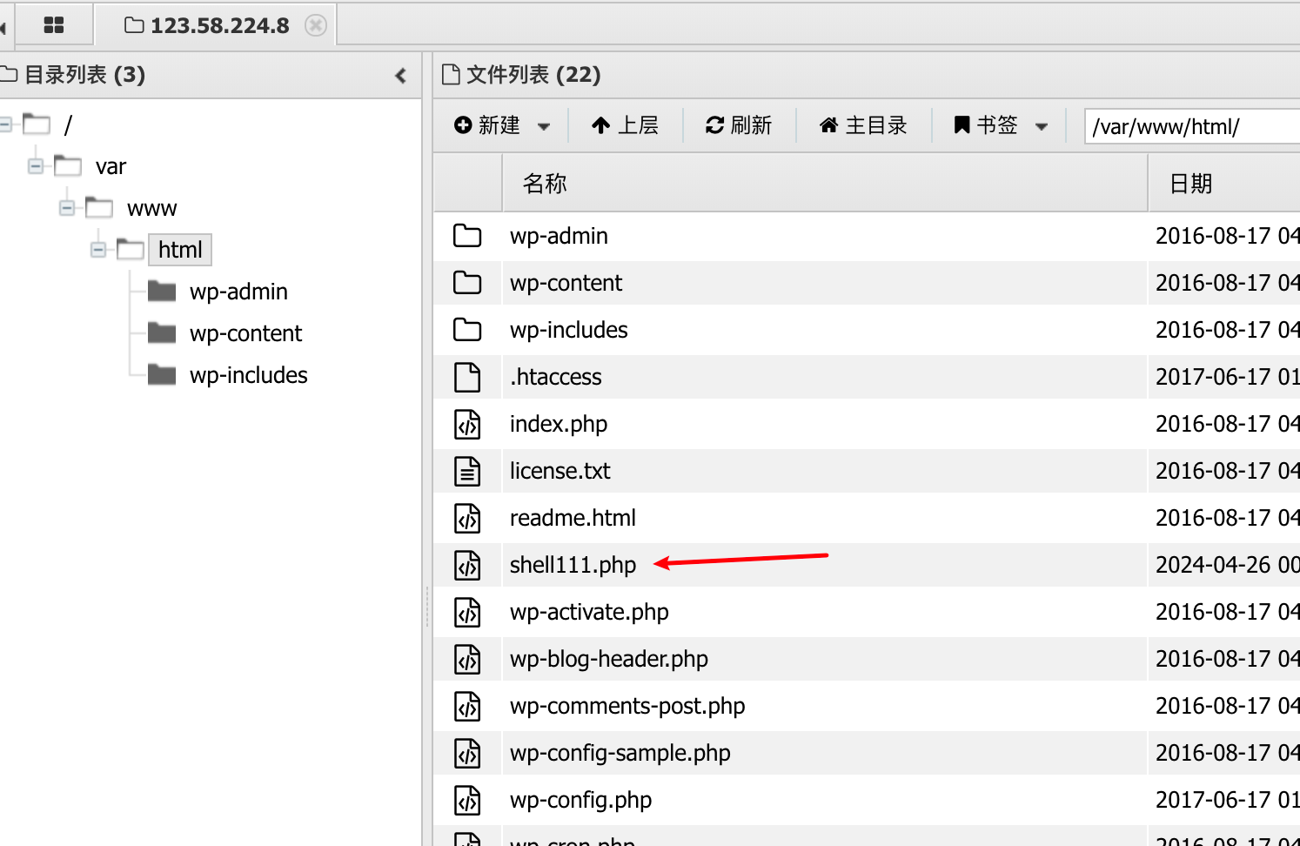Collapse the html folder tree node

[x=98, y=250]
